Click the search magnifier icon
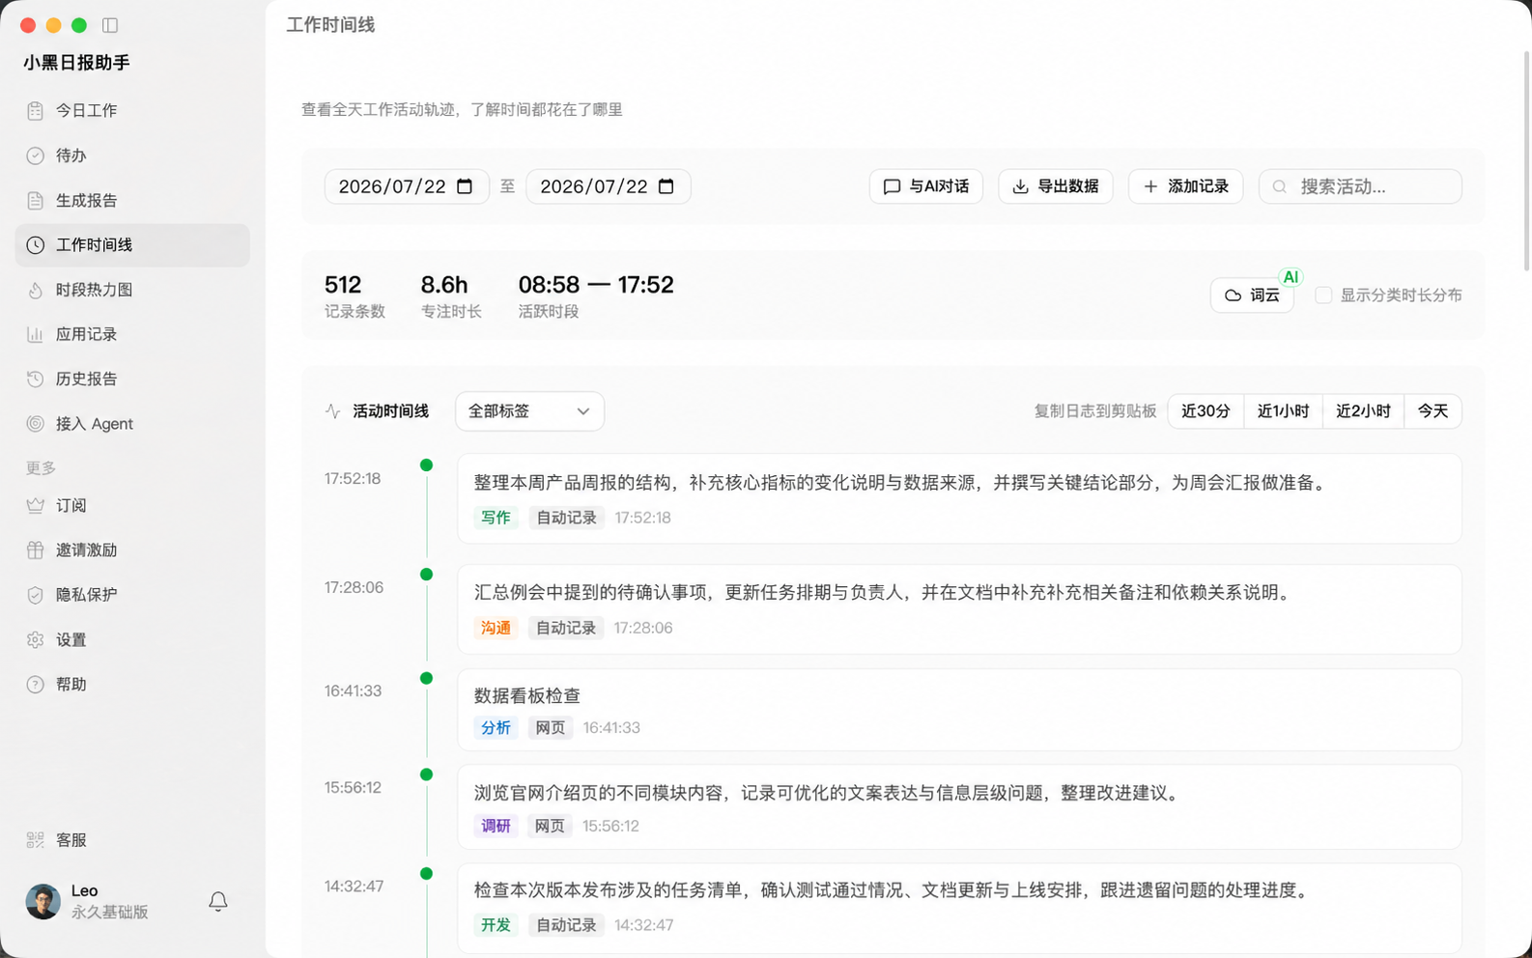This screenshot has height=958, width=1532. pyautogui.click(x=1280, y=186)
